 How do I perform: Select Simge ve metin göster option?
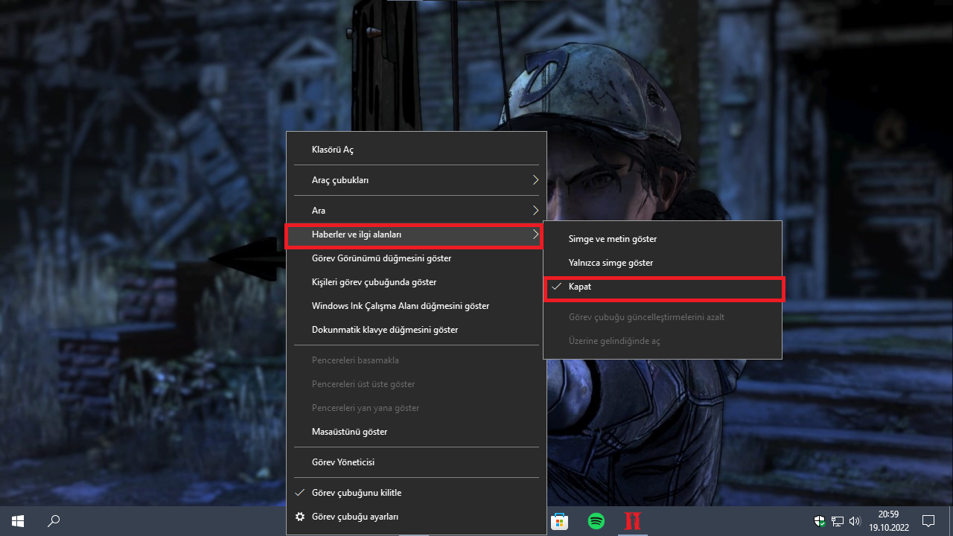point(663,239)
